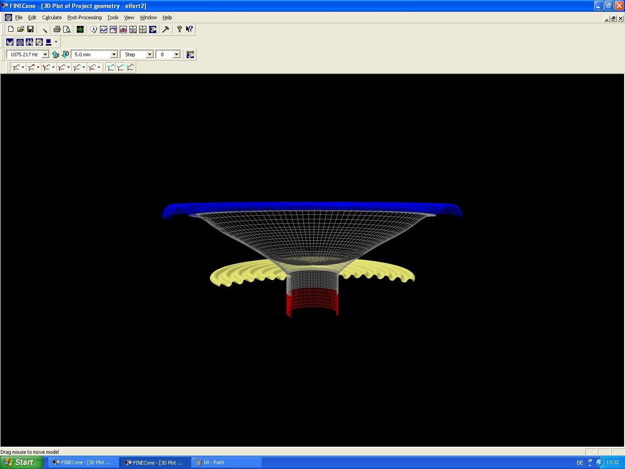The height and width of the screenshot is (469, 625).
Task: Click the Print icon
Action: (x=57, y=29)
